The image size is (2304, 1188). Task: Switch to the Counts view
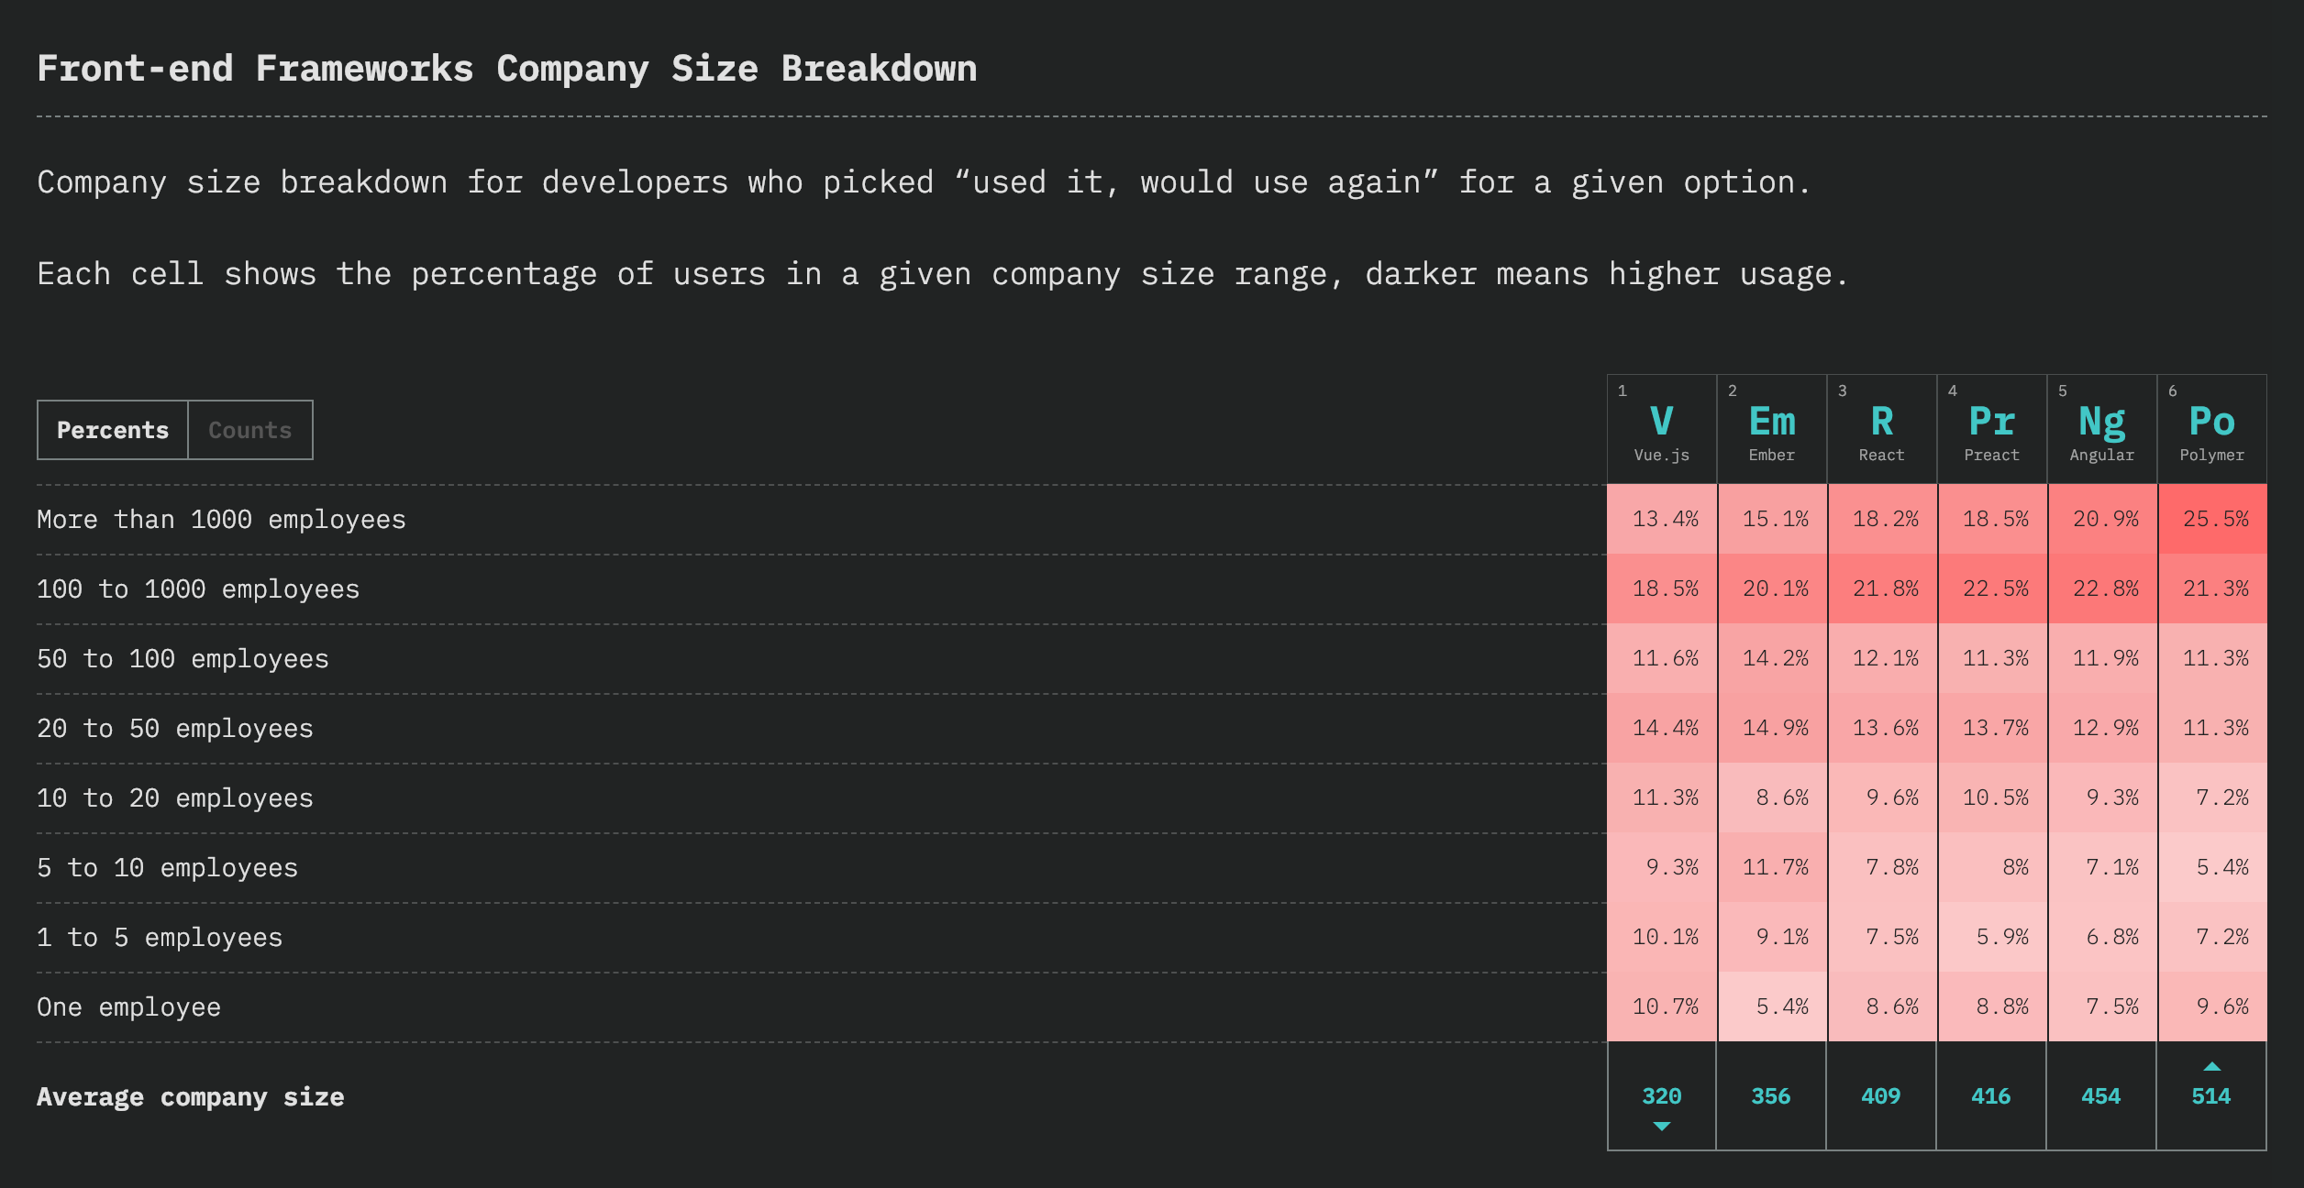(x=249, y=429)
